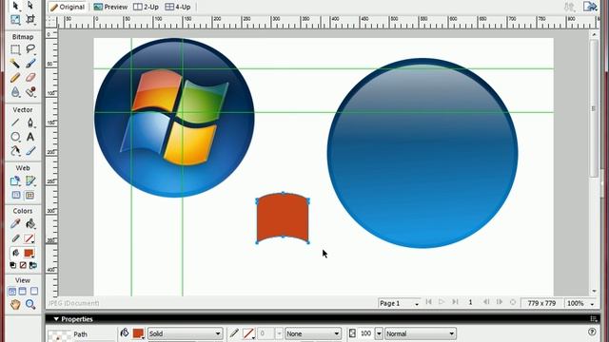Open the Properties panel options menu
Image resolution: width=609 pixels, height=342 pixels.
[x=594, y=319]
